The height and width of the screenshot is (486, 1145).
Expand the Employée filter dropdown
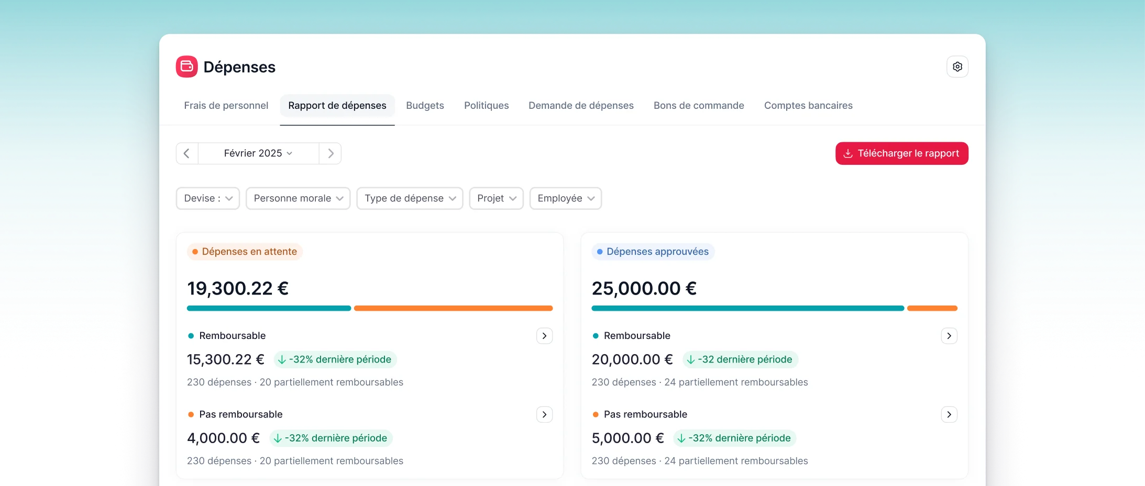(x=565, y=198)
